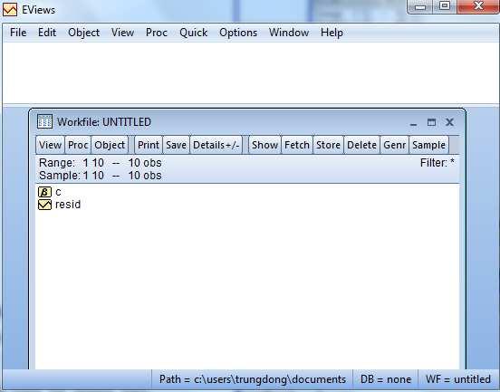Click the workfile Object button
Image resolution: width=500 pixels, height=392 pixels.
point(110,145)
